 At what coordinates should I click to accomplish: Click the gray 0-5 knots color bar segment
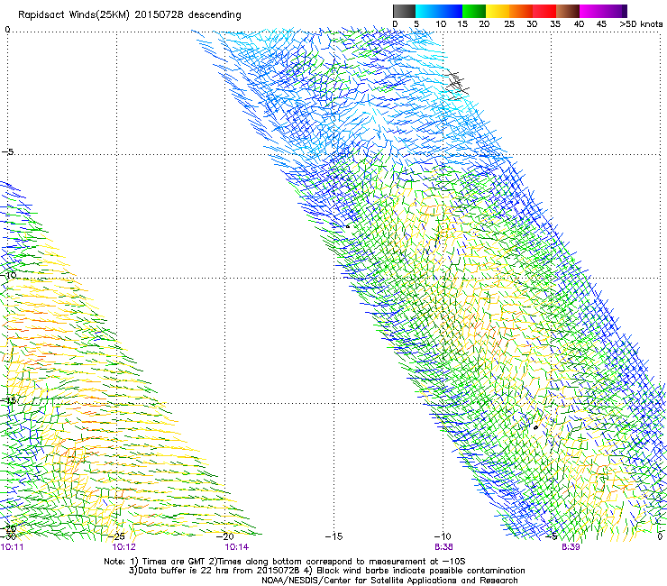(404, 11)
